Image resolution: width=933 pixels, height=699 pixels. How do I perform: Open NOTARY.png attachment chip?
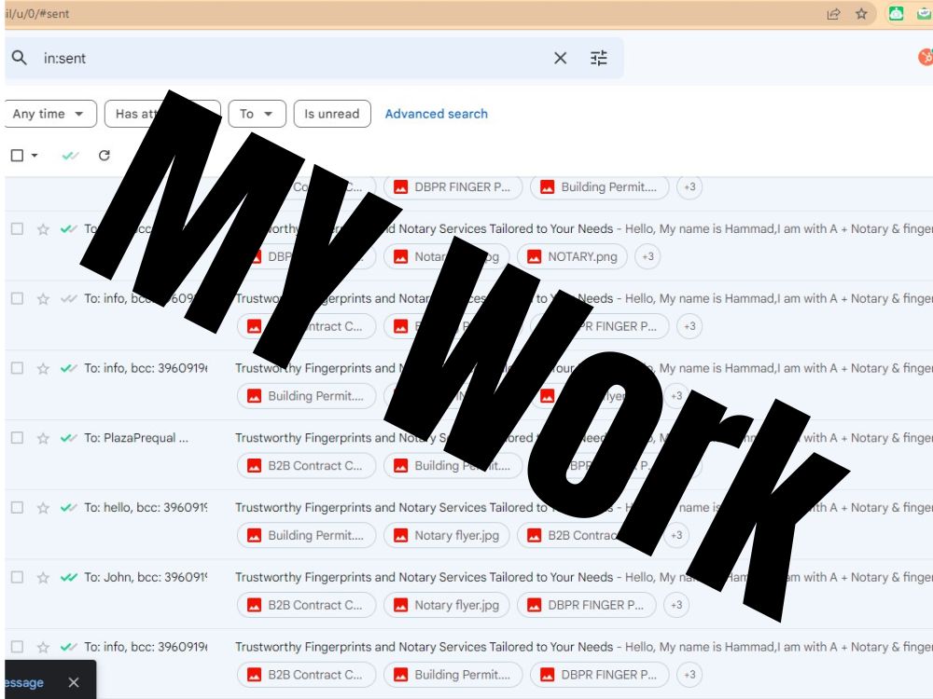573,257
